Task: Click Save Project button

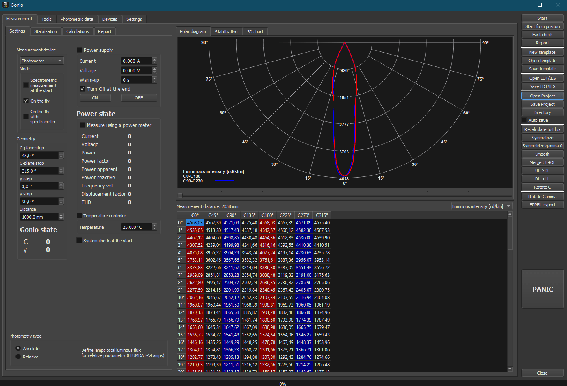Action: (x=543, y=104)
